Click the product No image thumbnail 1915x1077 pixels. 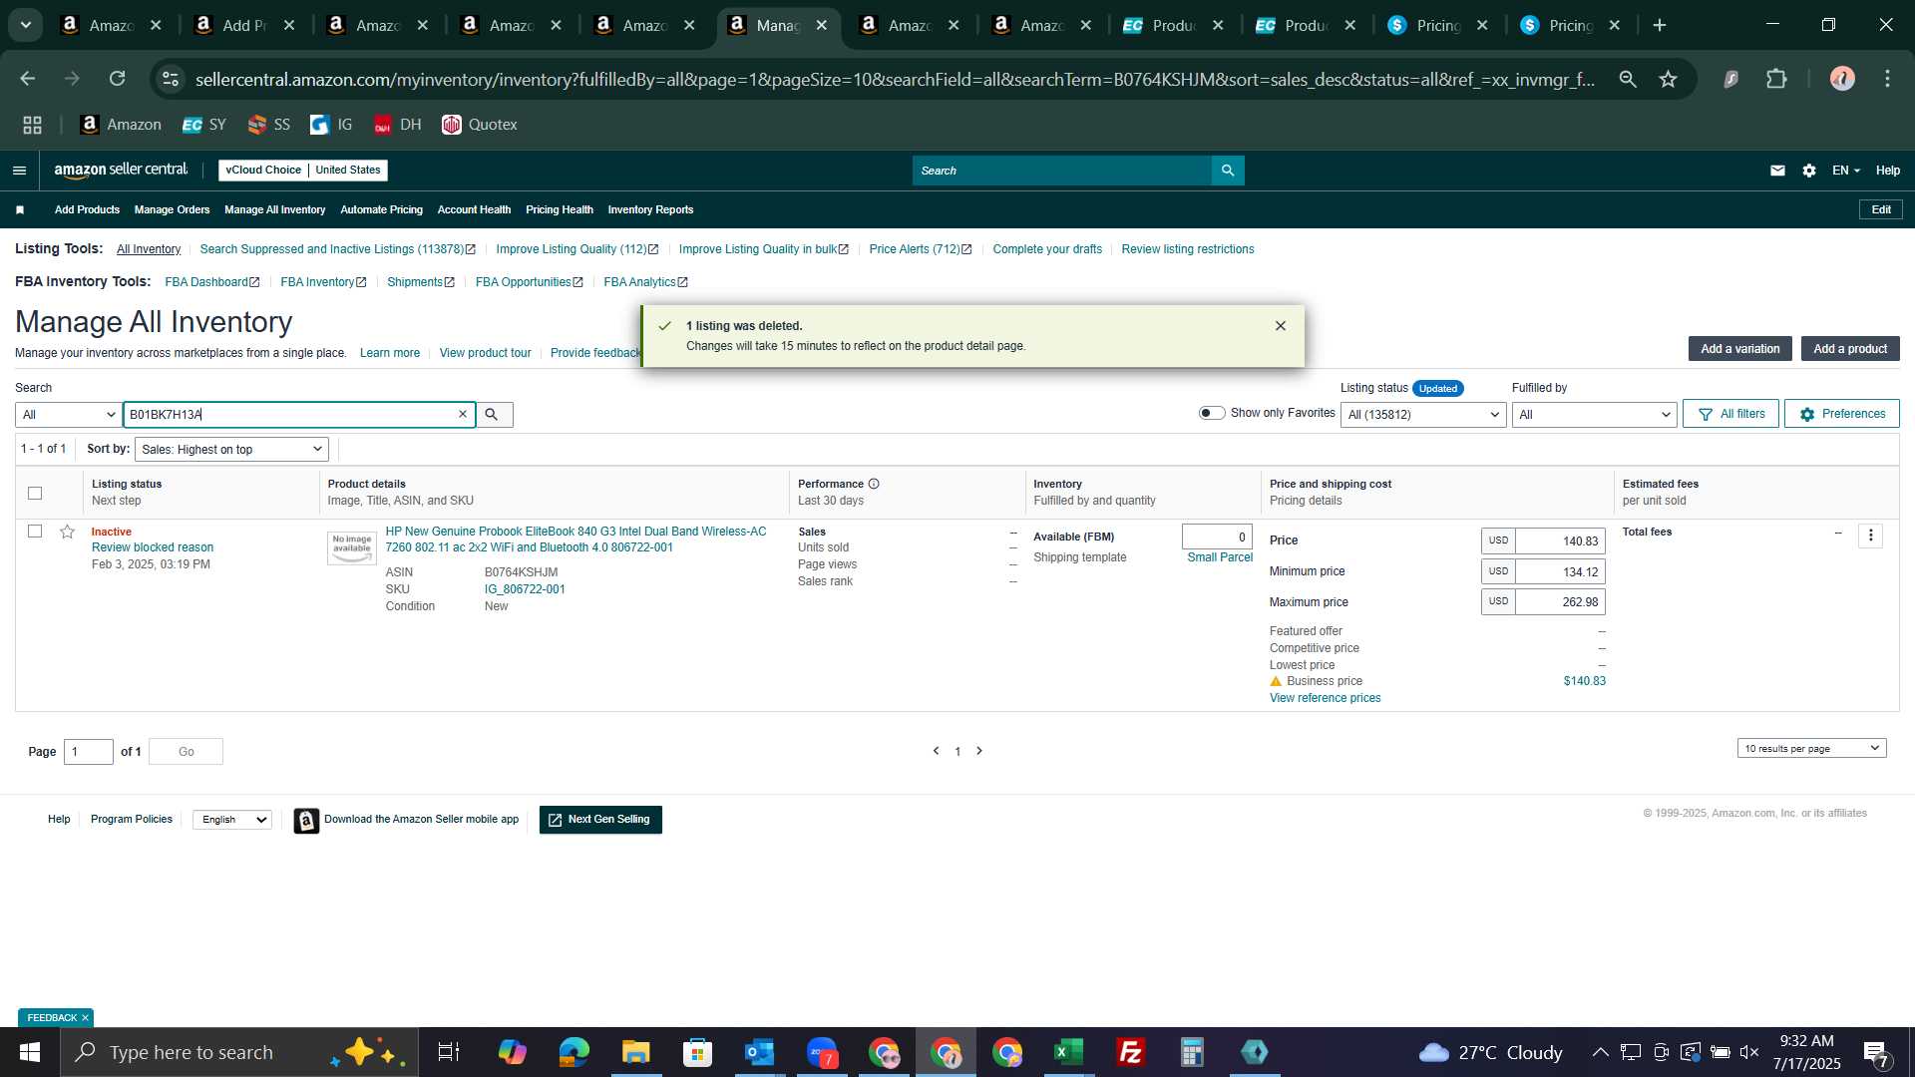pyautogui.click(x=352, y=547)
